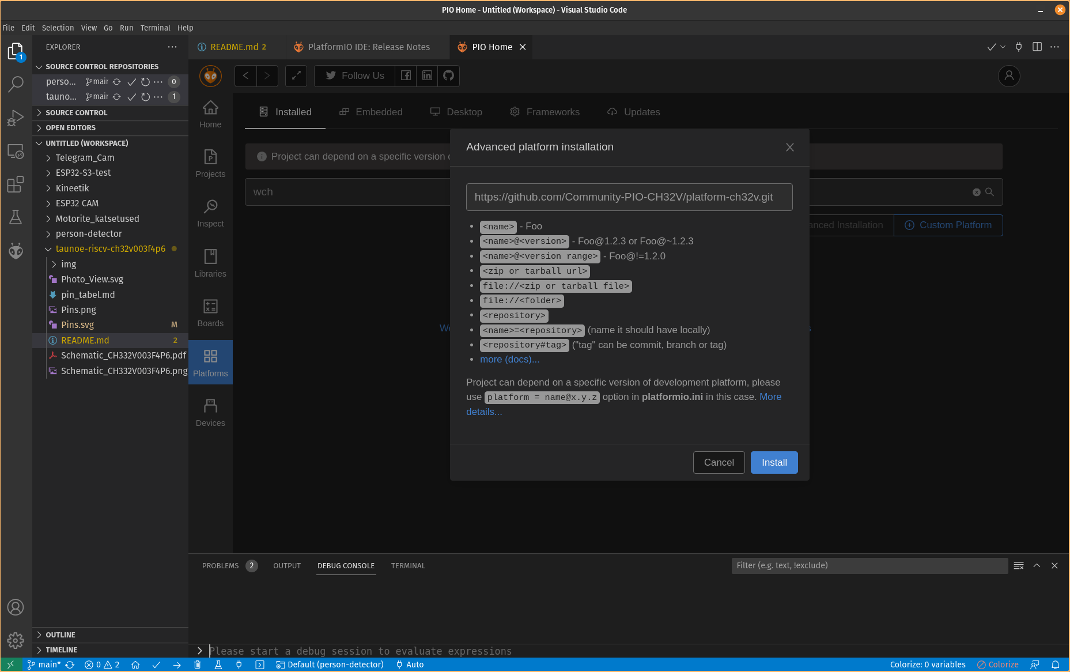
Task: Switch to the TERMINAL panel tab
Action: [x=408, y=565]
